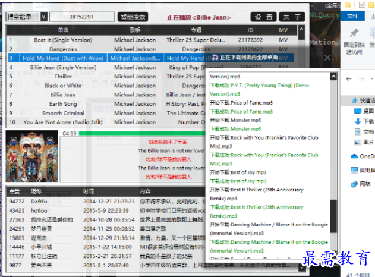Image resolution: width=375 pixels, height=277 pixels.
Task: Click the 智能搜索 smart search button
Action: pos(133,17)
